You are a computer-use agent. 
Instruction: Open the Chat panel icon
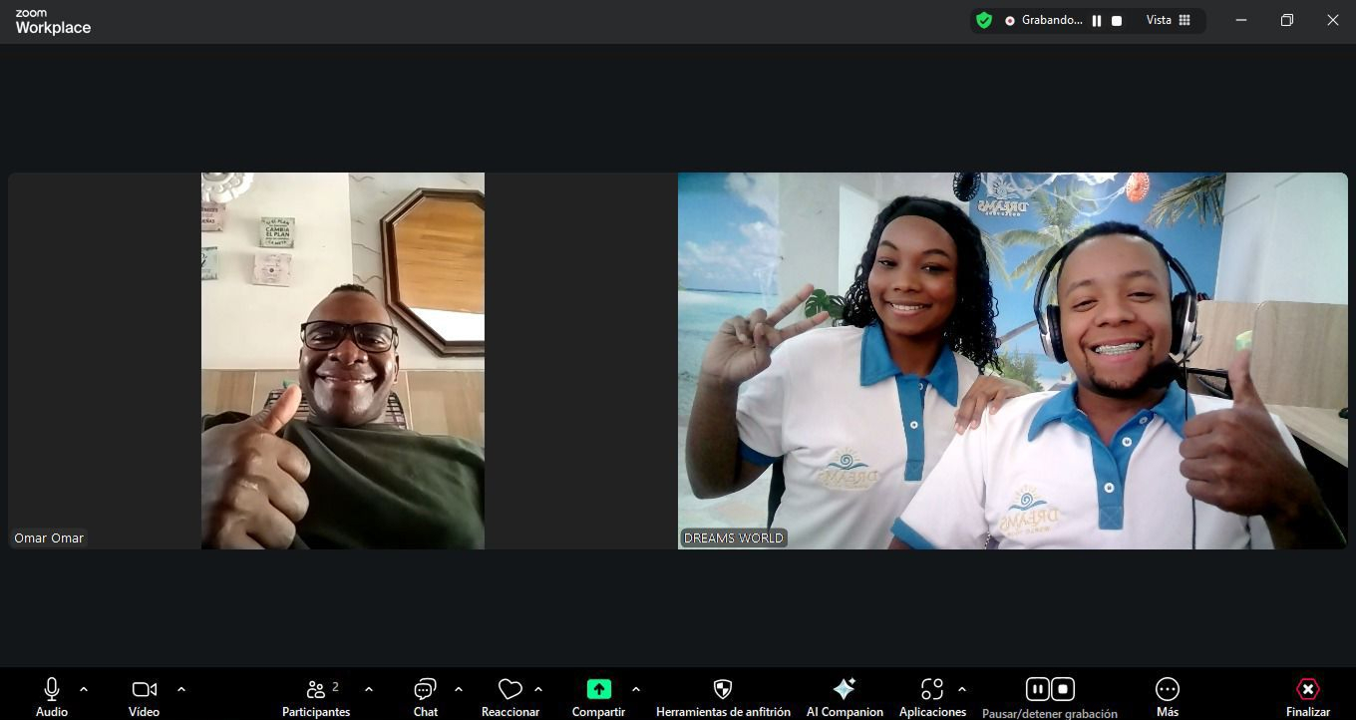[x=425, y=689]
